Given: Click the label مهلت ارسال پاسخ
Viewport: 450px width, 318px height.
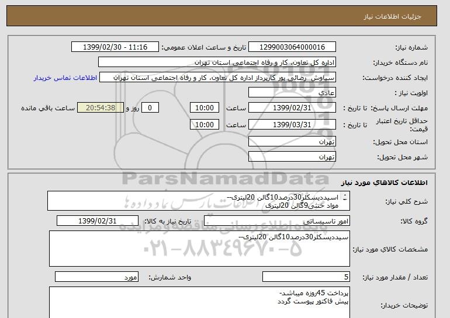Looking at the screenshot, I should (x=399, y=108).
